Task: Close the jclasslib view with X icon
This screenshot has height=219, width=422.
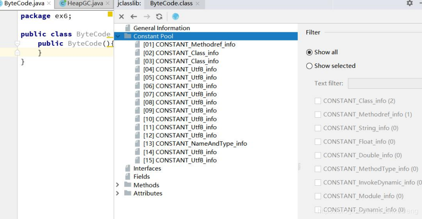Action: coord(122,17)
